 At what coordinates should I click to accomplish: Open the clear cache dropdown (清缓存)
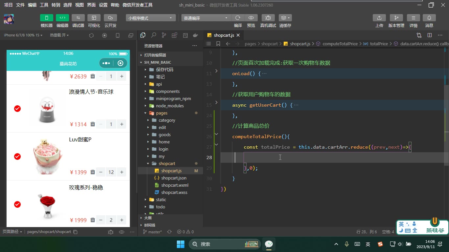click(x=285, y=18)
